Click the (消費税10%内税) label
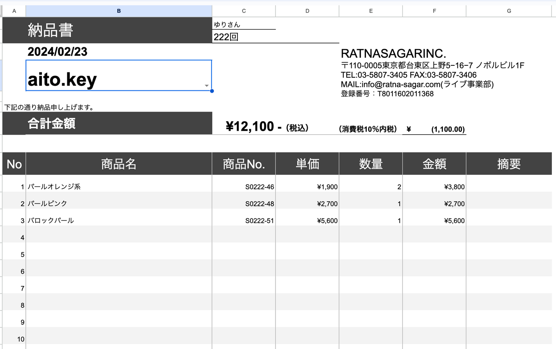The image size is (556, 349). (368, 129)
